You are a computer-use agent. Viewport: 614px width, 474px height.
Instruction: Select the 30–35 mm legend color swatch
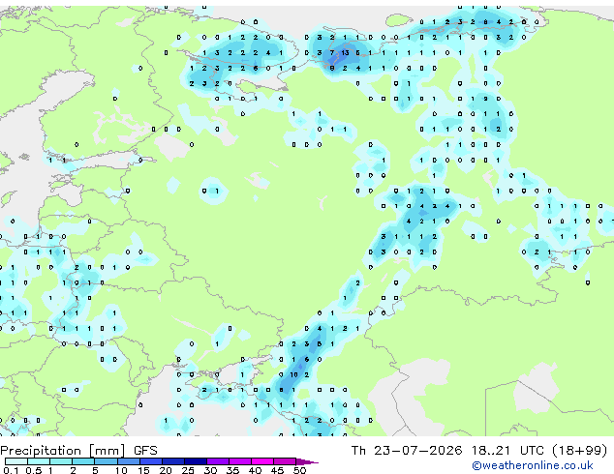(217, 461)
